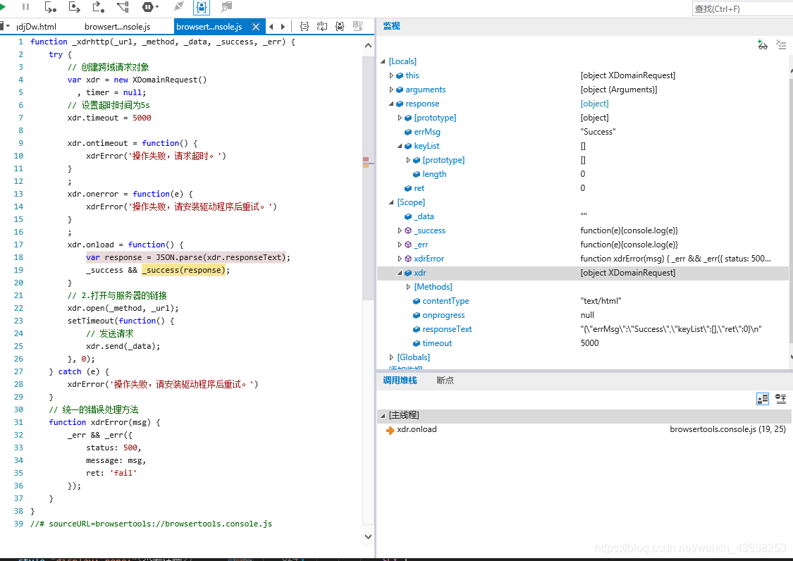
Task: Click the Break (pause) debugger icon
Action: [25, 7]
